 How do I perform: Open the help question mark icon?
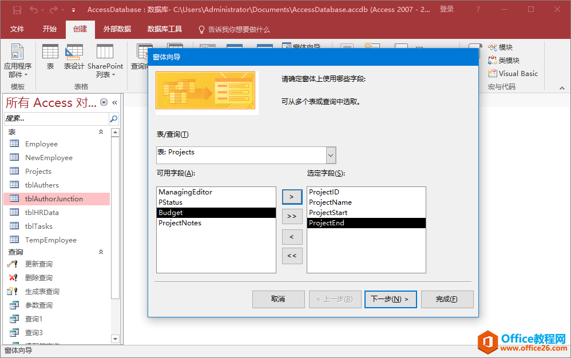[478, 10]
